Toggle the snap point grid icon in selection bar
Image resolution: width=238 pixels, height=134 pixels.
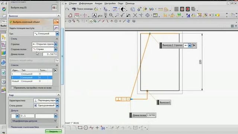(x=91, y=21)
